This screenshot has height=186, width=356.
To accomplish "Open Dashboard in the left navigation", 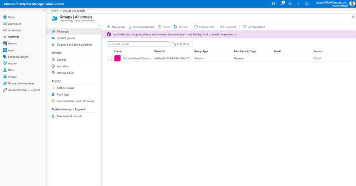I will [x=12, y=24].
